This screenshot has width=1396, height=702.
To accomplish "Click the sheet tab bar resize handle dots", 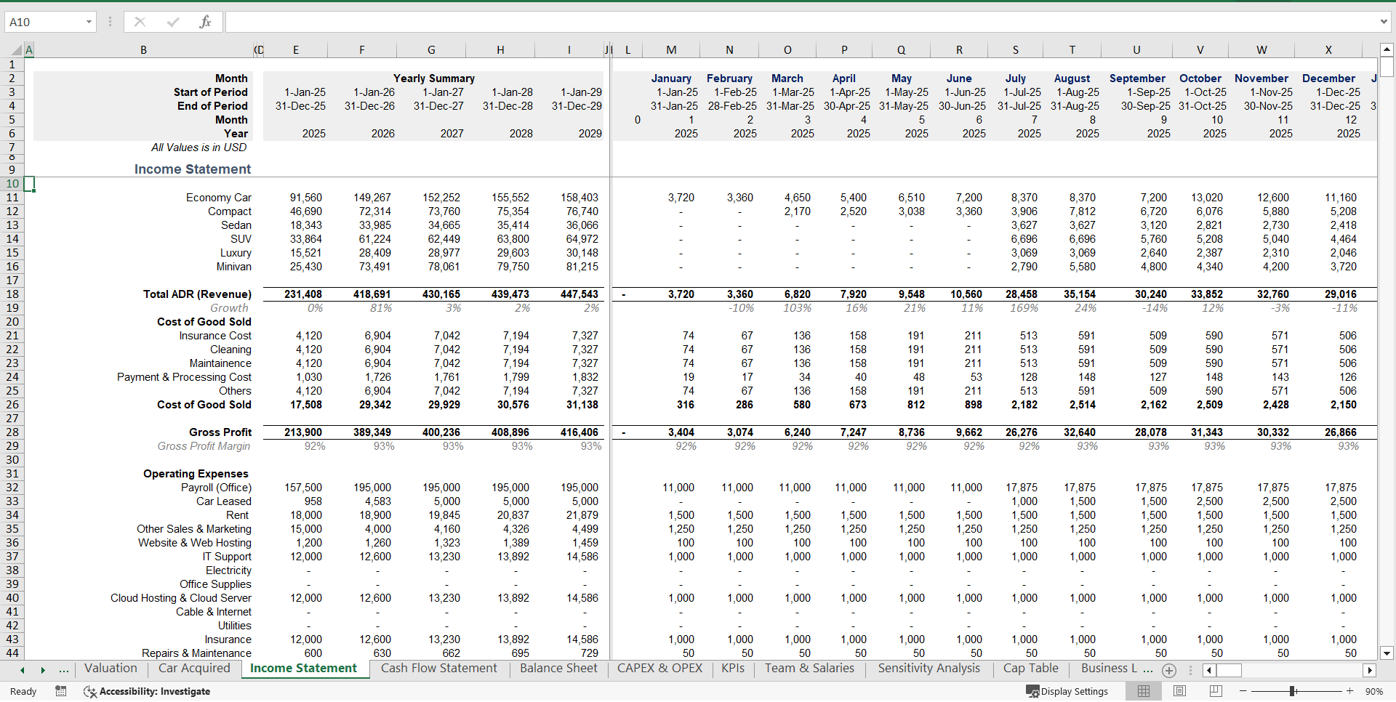I will pyautogui.click(x=1190, y=670).
